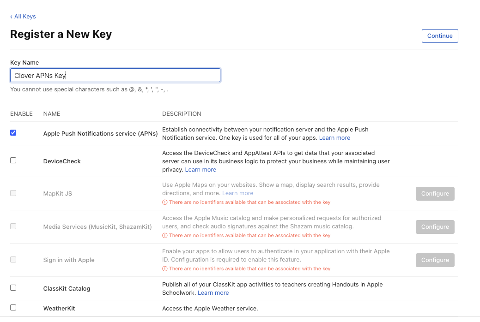480x322 pixels.
Task: Enable the DeviceCheck service
Action: [x=13, y=160]
